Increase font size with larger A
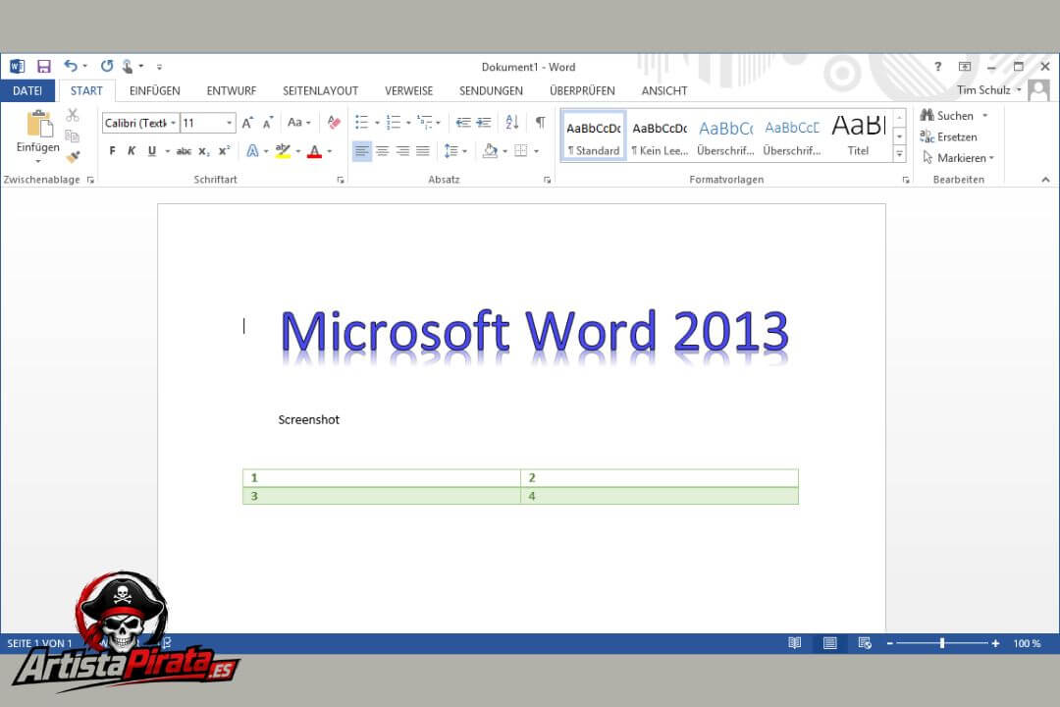1060x707 pixels. (248, 123)
